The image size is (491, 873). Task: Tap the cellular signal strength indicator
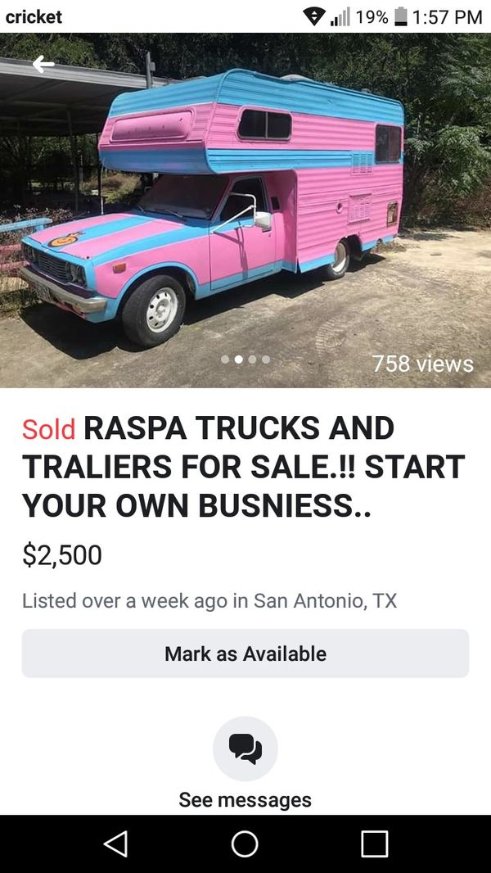coord(339,16)
